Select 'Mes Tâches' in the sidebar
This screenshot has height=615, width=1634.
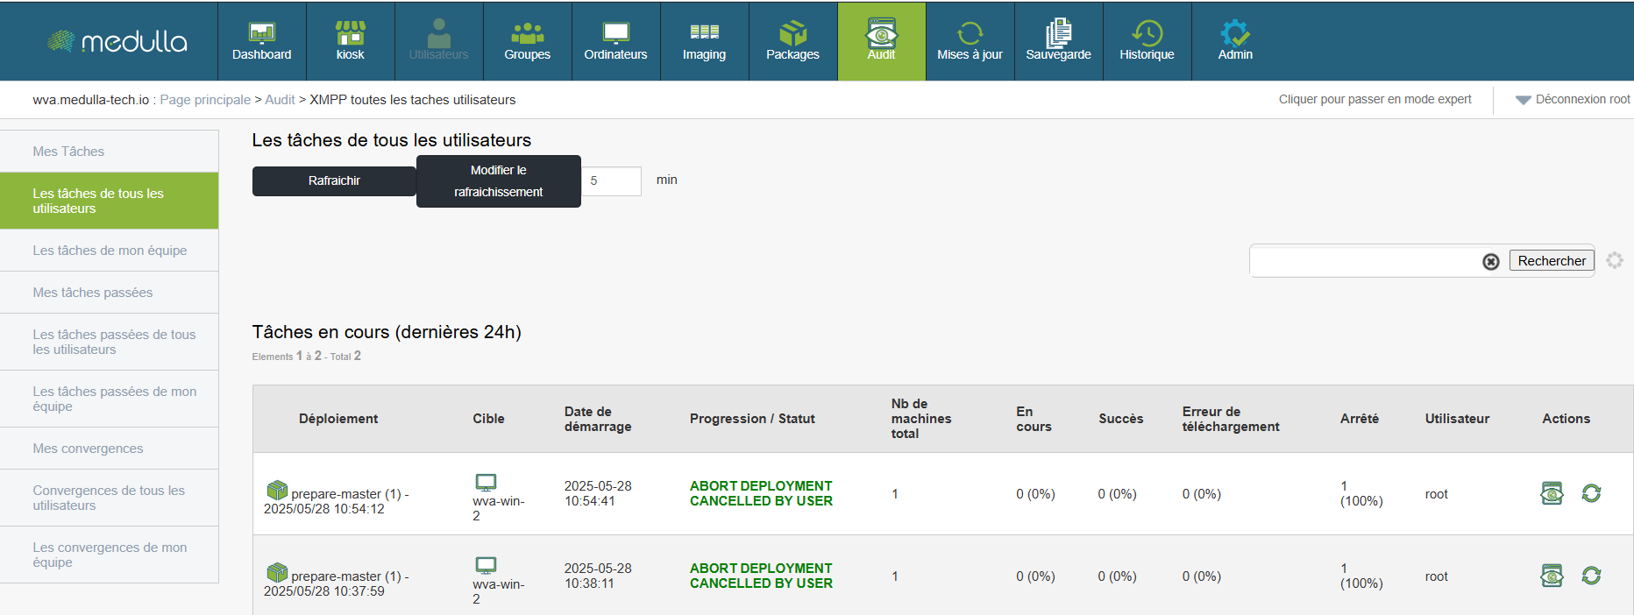coord(68,152)
